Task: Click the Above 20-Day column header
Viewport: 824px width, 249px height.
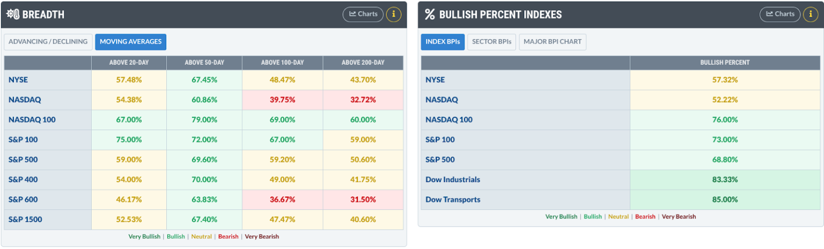Action: (x=129, y=63)
